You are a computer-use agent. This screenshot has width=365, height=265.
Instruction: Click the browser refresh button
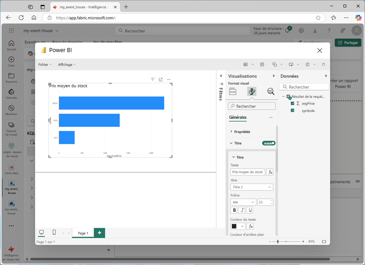21,18
